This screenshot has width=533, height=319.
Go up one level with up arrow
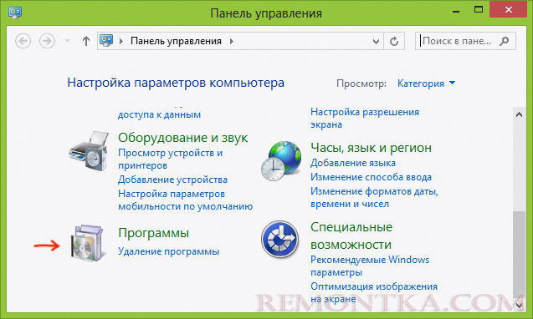click(86, 41)
